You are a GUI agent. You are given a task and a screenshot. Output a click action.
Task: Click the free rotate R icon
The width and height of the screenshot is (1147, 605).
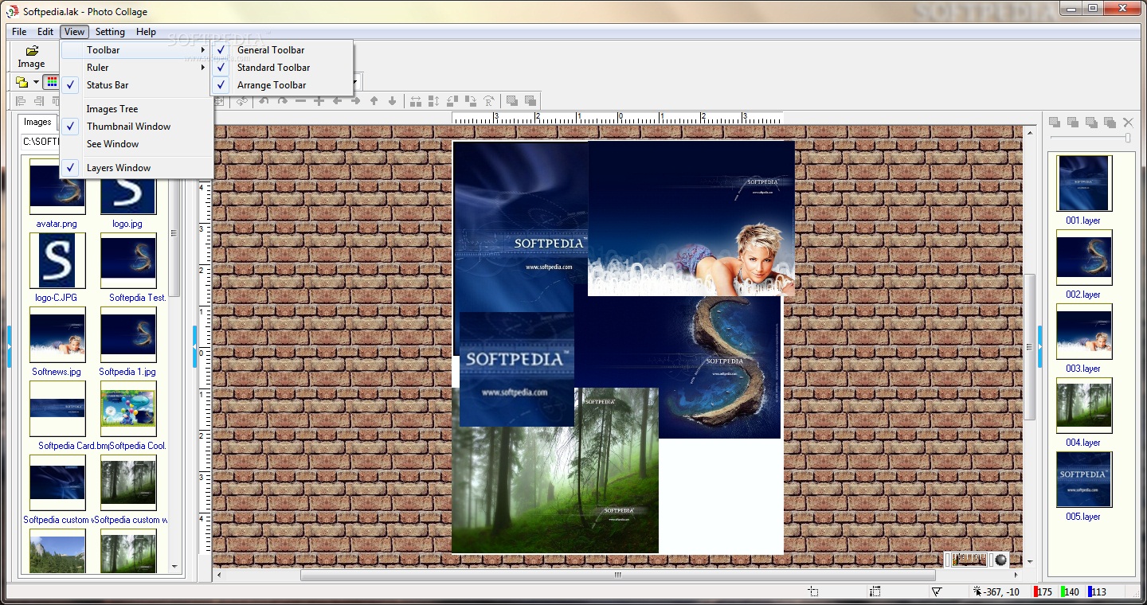[x=489, y=101]
